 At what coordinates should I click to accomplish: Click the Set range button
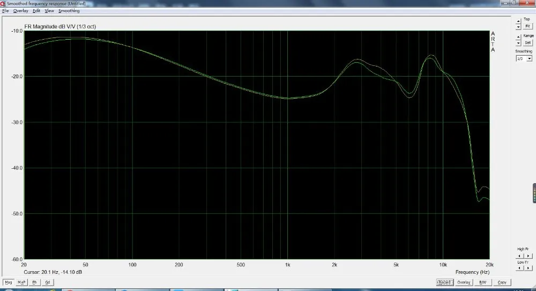point(527,43)
